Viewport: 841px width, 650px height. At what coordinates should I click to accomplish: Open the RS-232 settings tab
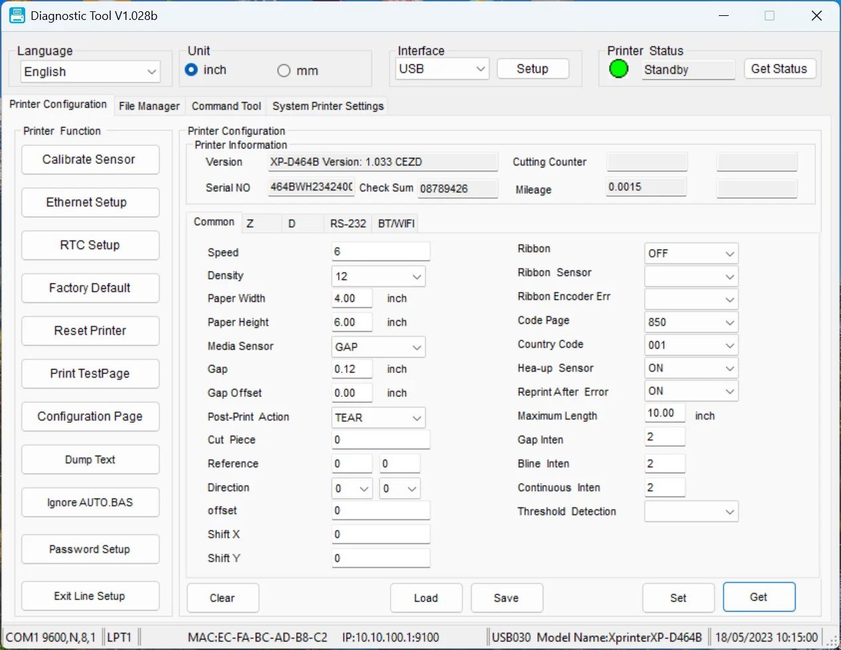(347, 224)
